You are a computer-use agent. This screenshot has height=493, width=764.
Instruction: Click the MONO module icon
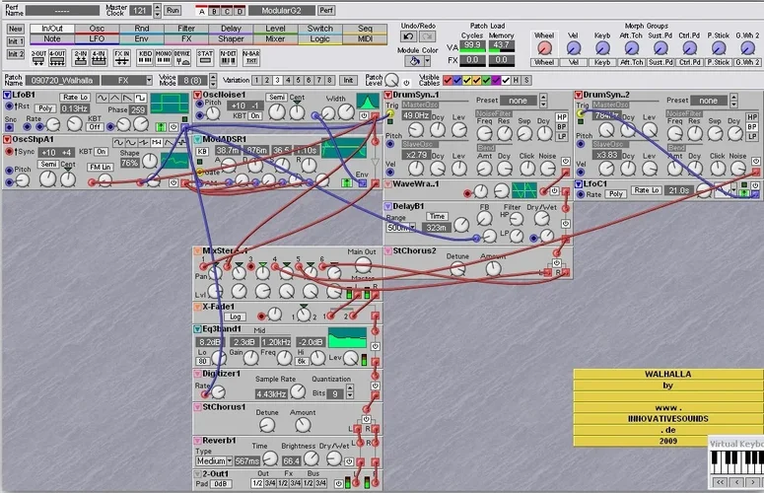click(x=163, y=55)
